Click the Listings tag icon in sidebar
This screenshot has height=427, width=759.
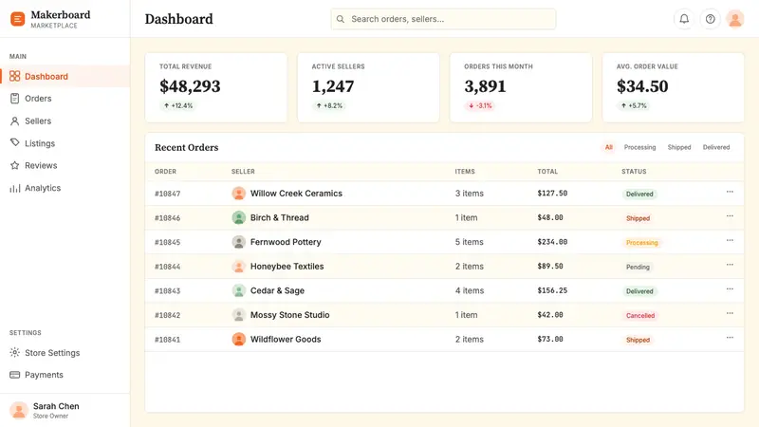14,143
